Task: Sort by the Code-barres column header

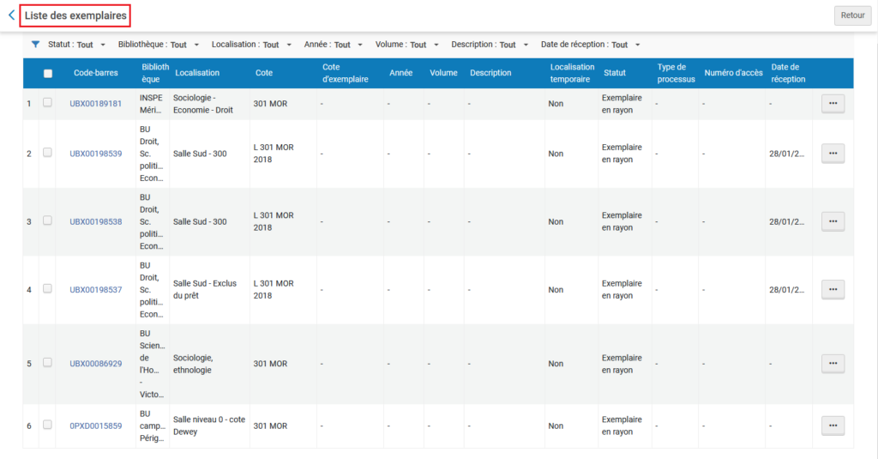Action: click(96, 73)
